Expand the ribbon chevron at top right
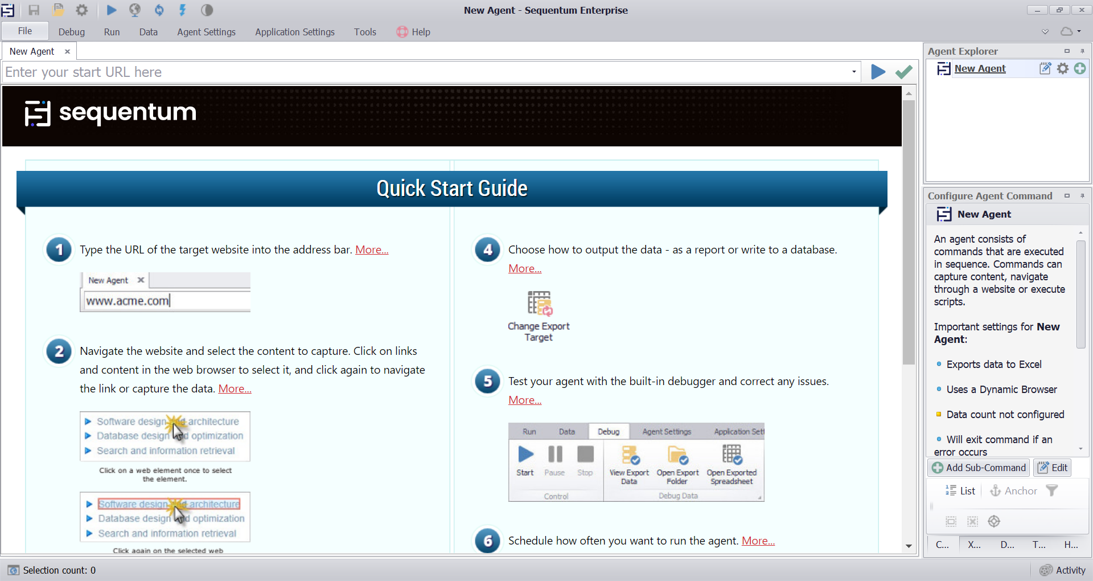The width and height of the screenshot is (1093, 581). click(1045, 32)
